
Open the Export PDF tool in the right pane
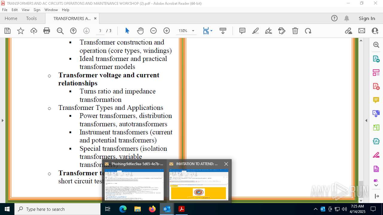[376, 59]
